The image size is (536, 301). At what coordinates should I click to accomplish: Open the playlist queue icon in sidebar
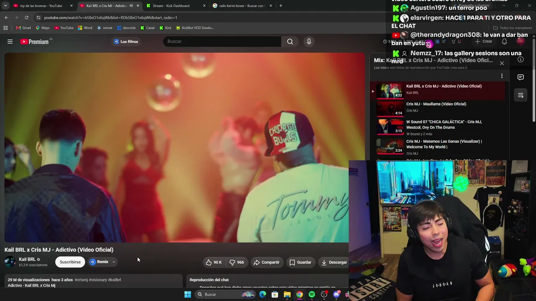click(x=521, y=95)
